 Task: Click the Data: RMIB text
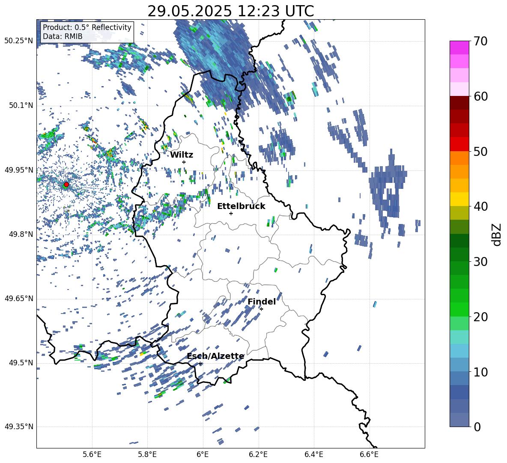point(63,36)
